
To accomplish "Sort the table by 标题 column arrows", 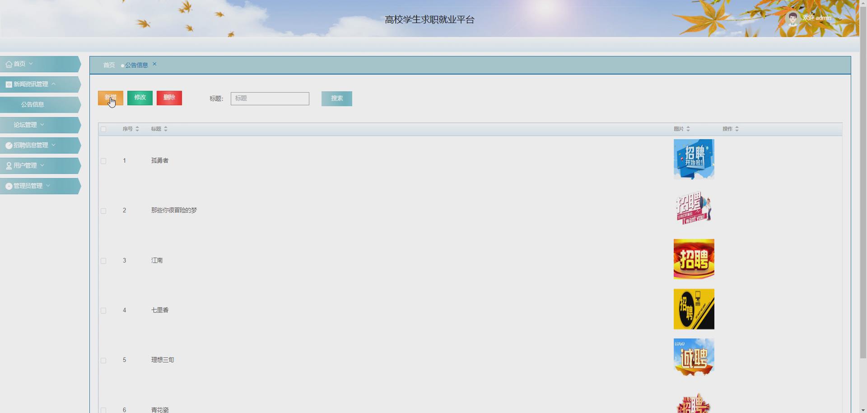I will click(166, 128).
